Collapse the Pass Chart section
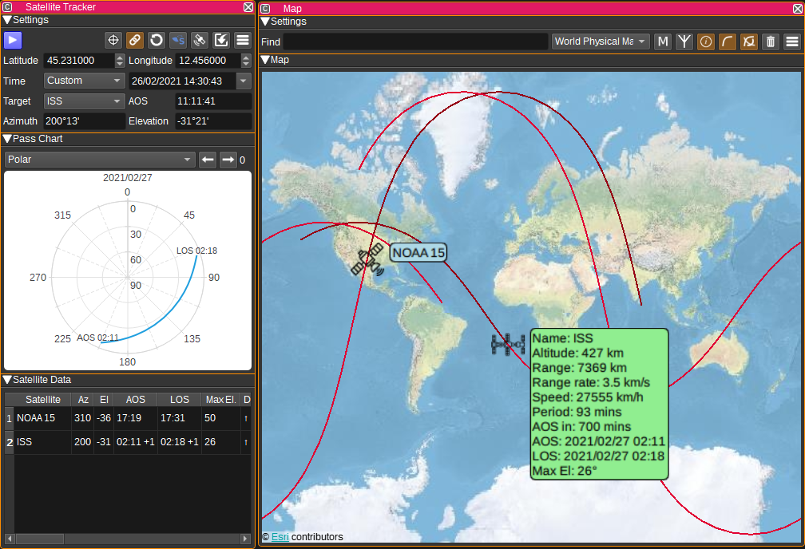 click(7, 139)
